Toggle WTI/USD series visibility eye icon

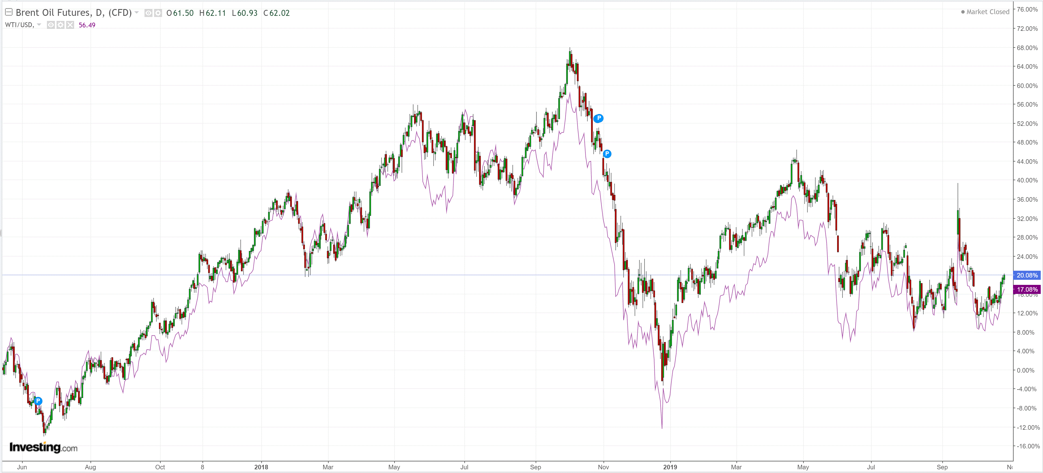(x=51, y=25)
